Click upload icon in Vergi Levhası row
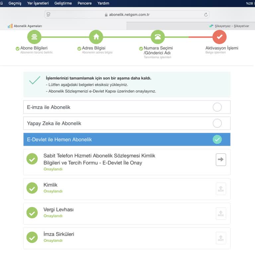255x255 pixels. (x=221, y=213)
